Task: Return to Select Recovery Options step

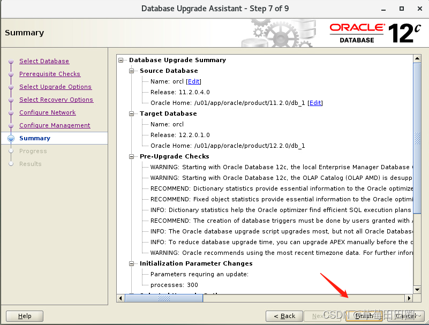Action: coord(56,100)
